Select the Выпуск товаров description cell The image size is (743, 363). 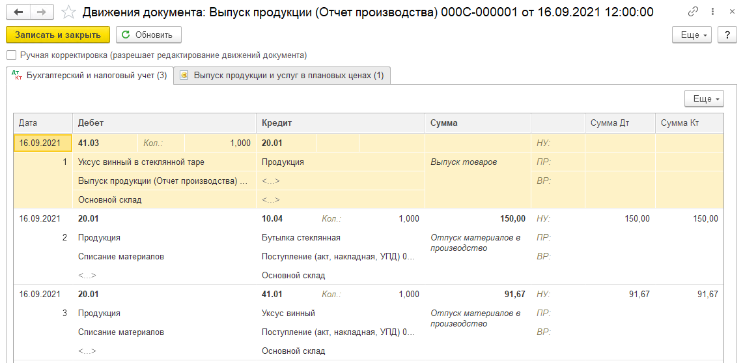tap(478, 181)
